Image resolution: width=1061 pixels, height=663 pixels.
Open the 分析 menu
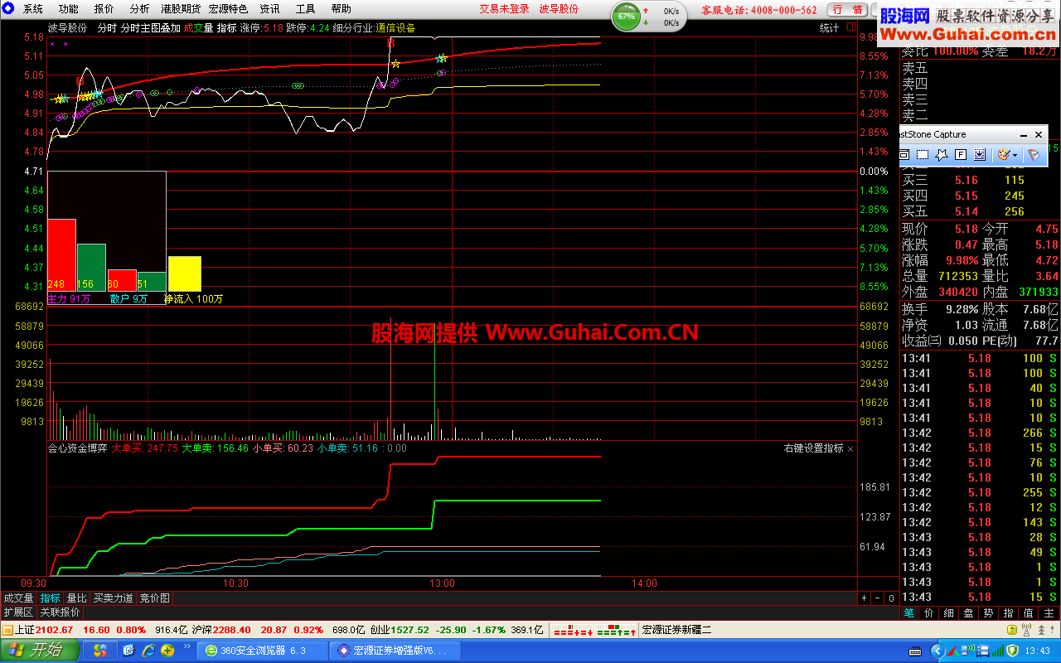140,9
